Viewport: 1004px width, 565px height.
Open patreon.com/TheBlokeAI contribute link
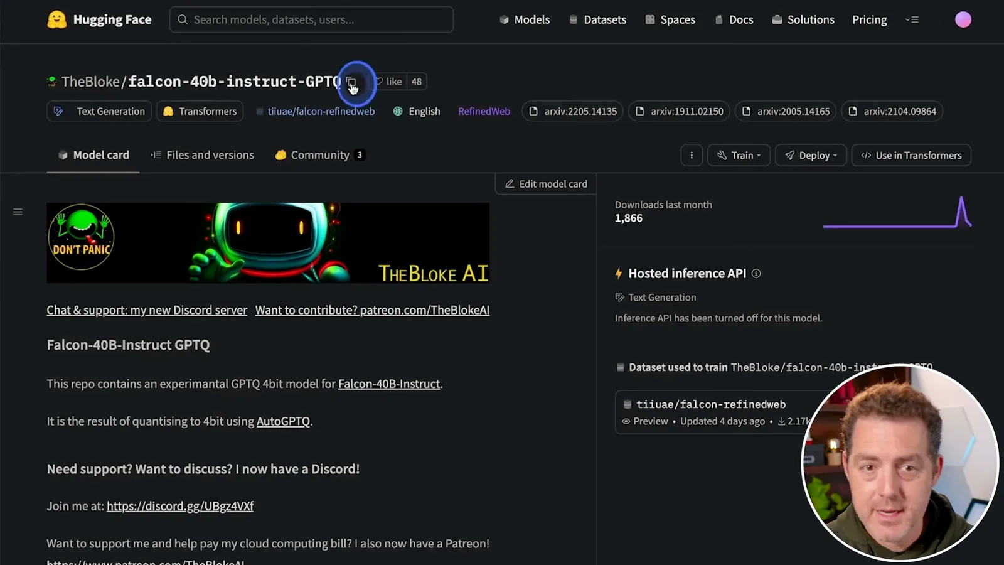372,310
